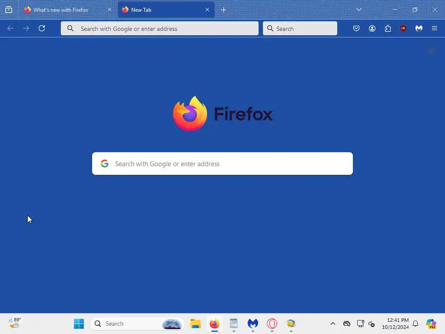Open the Firefox hamburger menu
This screenshot has width=445, height=334.
(435, 28)
